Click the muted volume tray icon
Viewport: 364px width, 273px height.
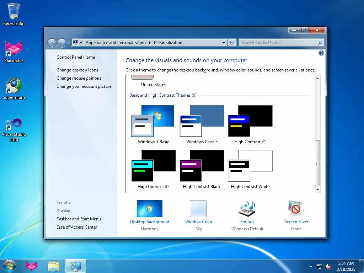click(x=328, y=267)
